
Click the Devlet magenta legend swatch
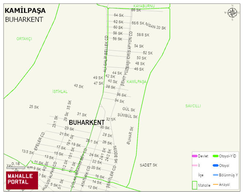[x=195, y=156]
